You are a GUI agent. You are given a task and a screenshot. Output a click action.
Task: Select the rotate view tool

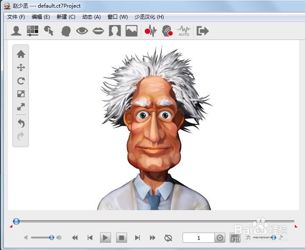pyautogui.click(x=21, y=81)
